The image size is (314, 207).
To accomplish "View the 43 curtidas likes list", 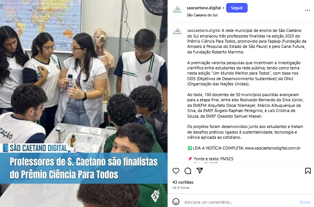I will tap(183, 182).
